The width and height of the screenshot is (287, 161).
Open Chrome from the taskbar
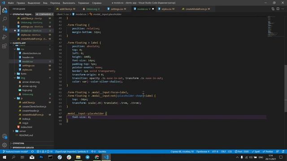[x=97, y=157]
